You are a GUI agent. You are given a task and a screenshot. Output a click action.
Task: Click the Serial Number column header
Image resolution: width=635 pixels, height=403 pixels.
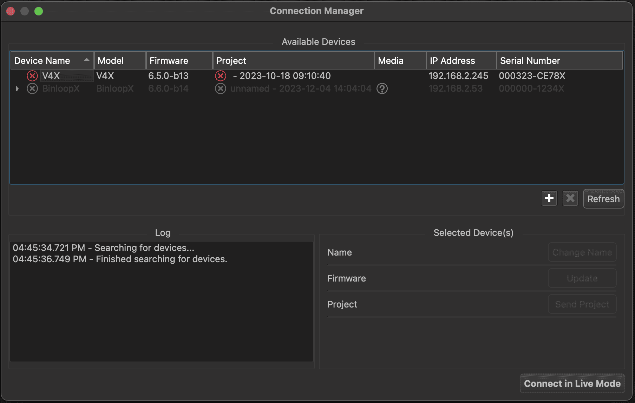point(559,61)
